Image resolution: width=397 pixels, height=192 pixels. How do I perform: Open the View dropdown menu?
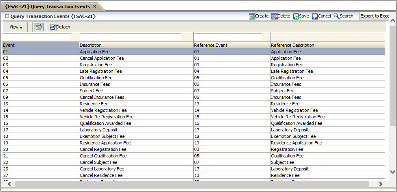[16, 27]
